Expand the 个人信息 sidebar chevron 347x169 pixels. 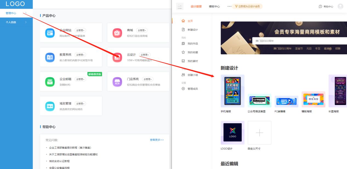coord(26,22)
